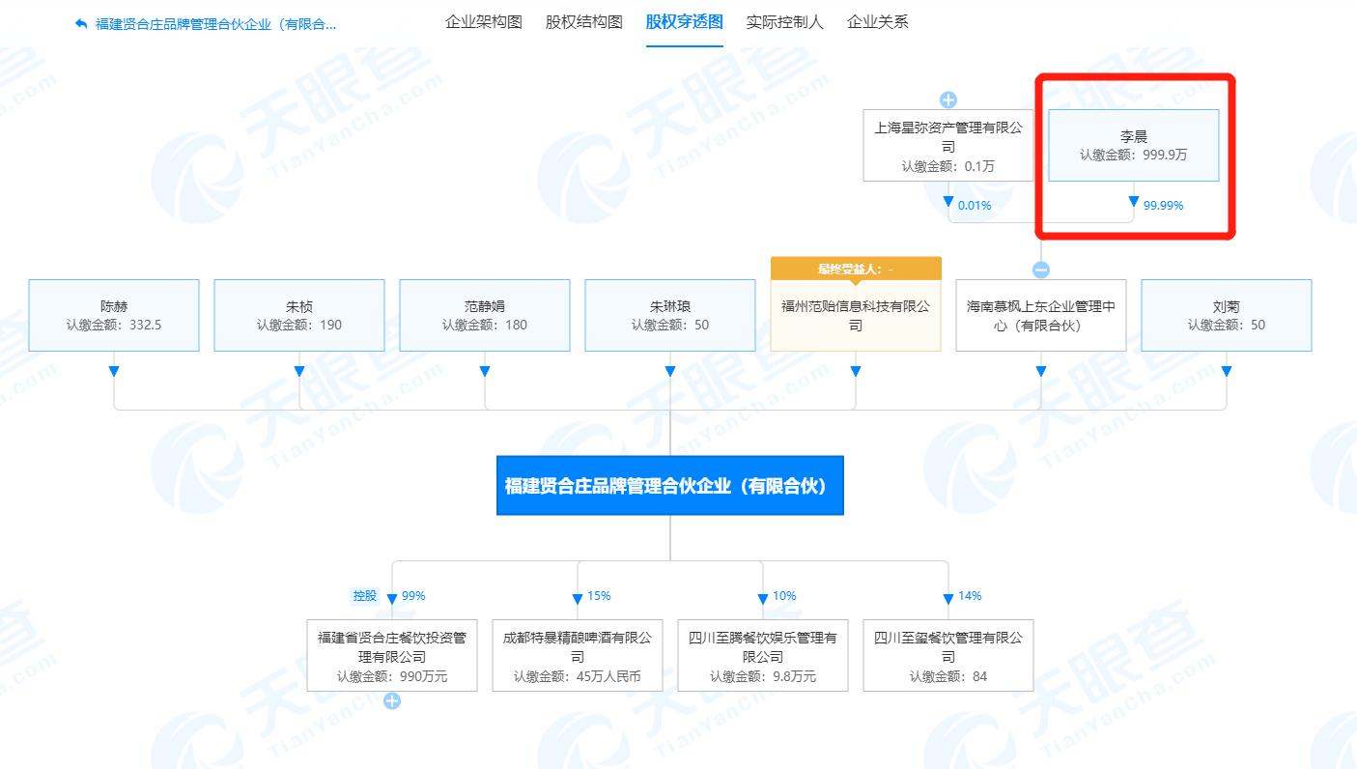Click the central 福建贤合庄品牌管理合伙企业 node
The width and height of the screenshot is (1357, 769).
(670, 485)
